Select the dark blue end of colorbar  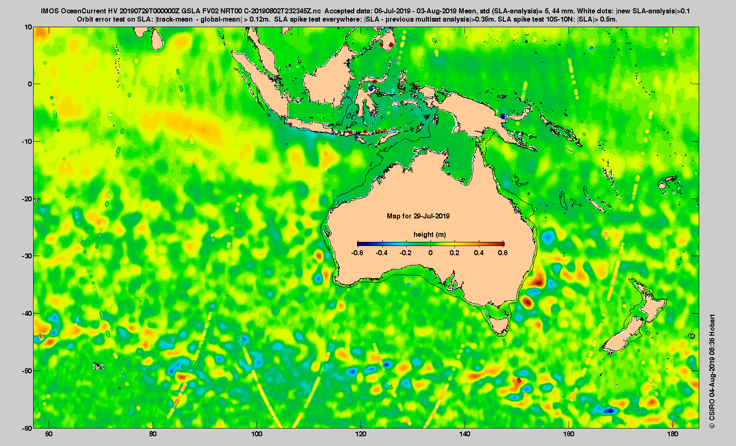click(361, 244)
